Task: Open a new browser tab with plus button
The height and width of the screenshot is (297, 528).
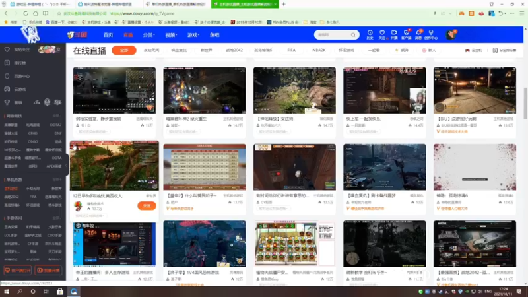Action: click(284, 4)
